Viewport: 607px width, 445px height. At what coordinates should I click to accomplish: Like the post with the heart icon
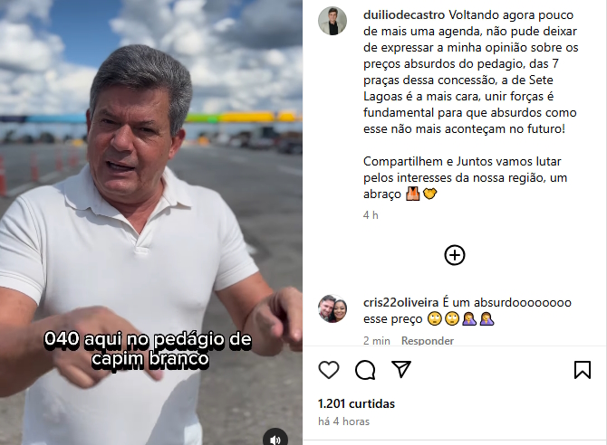click(329, 370)
